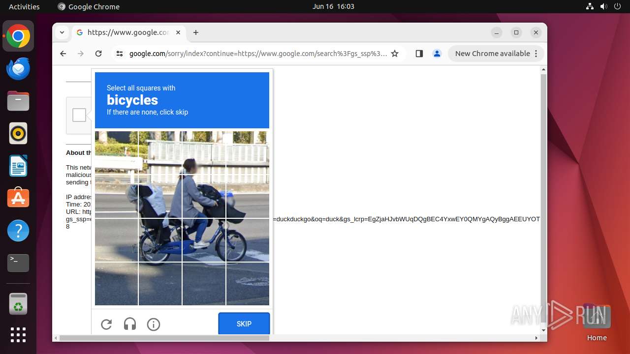Click scroll-right arrow on horizontal scrollbar

pos(536,338)
